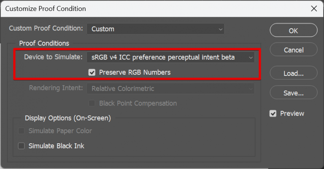
Task: Click the Display Options (On-Screen) heading
Action: (x=67, y=118)
